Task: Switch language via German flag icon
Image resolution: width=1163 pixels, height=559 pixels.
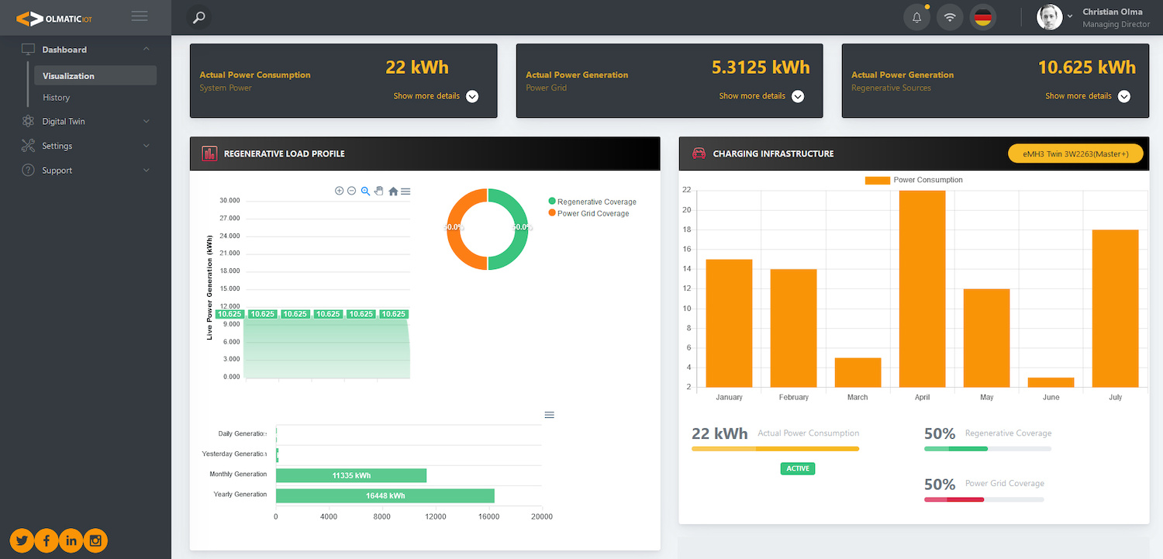Action: coord(983,17)
